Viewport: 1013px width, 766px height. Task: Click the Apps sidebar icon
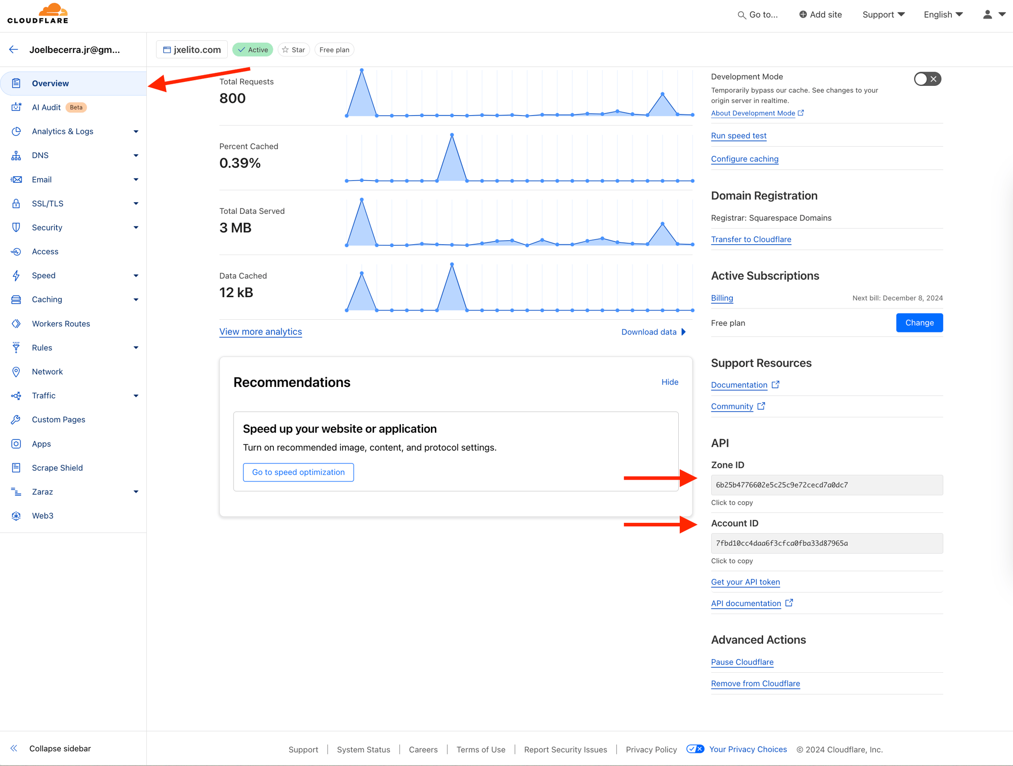tap(16, 444)
